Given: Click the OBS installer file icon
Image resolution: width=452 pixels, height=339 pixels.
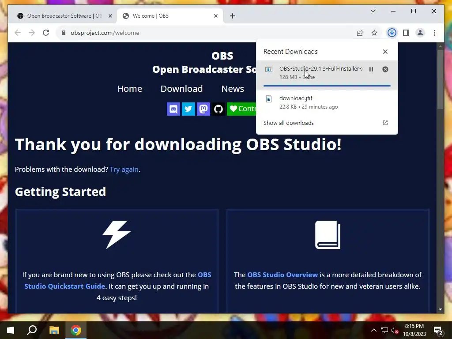Looking at the screenshot, I should pos(269,69).
